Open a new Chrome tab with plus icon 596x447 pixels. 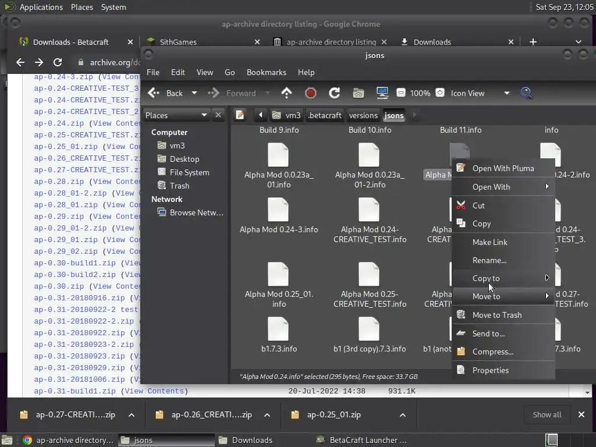point(533,42)
